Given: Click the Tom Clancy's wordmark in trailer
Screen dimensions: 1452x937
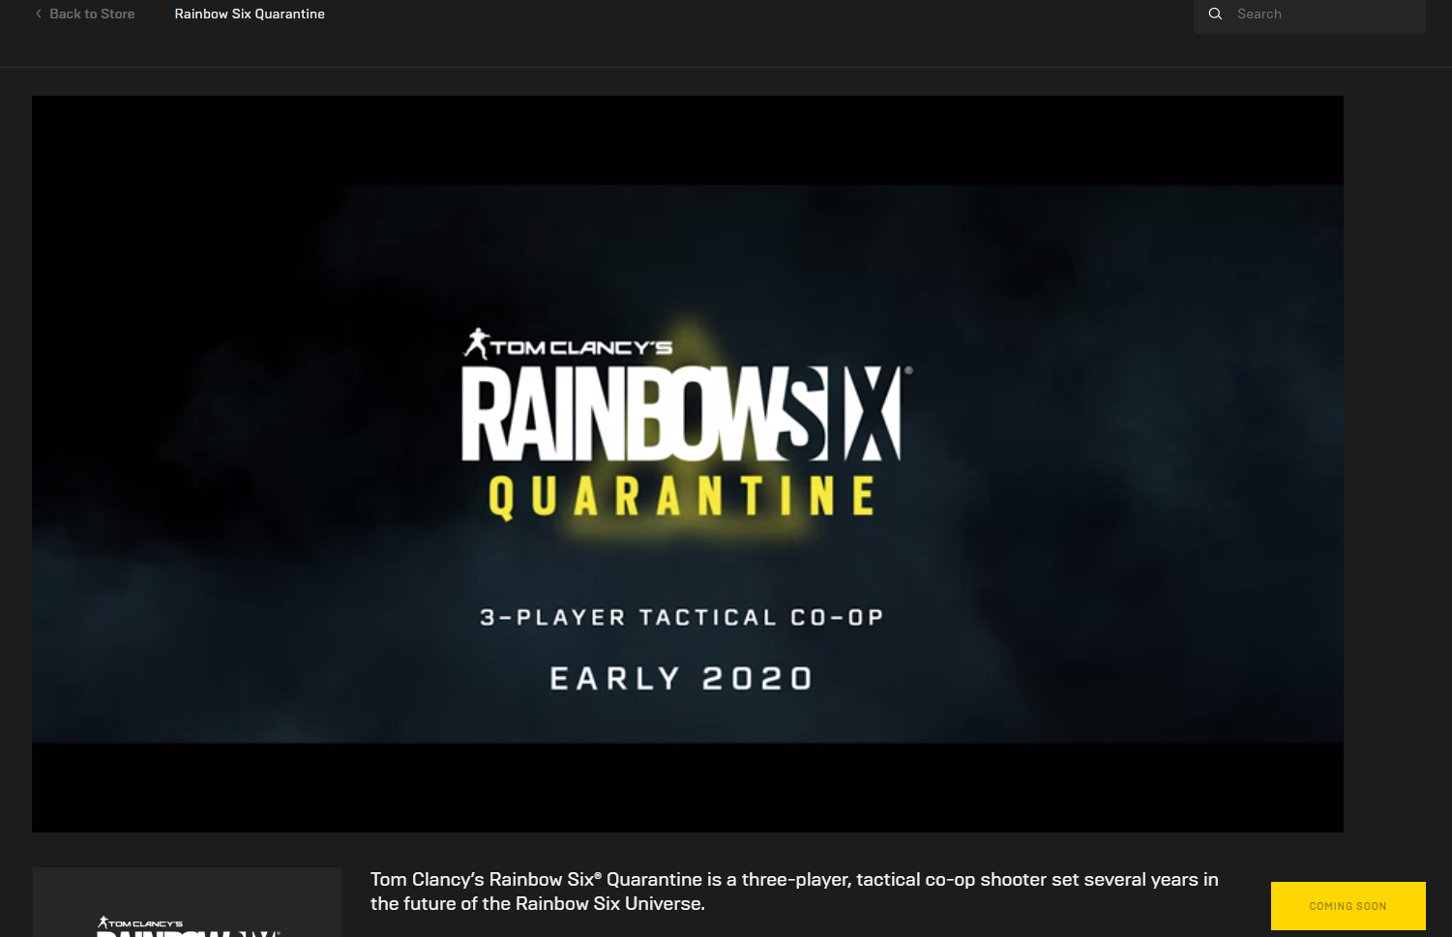Looking at the screenshot, I should [x=582, y=347].
